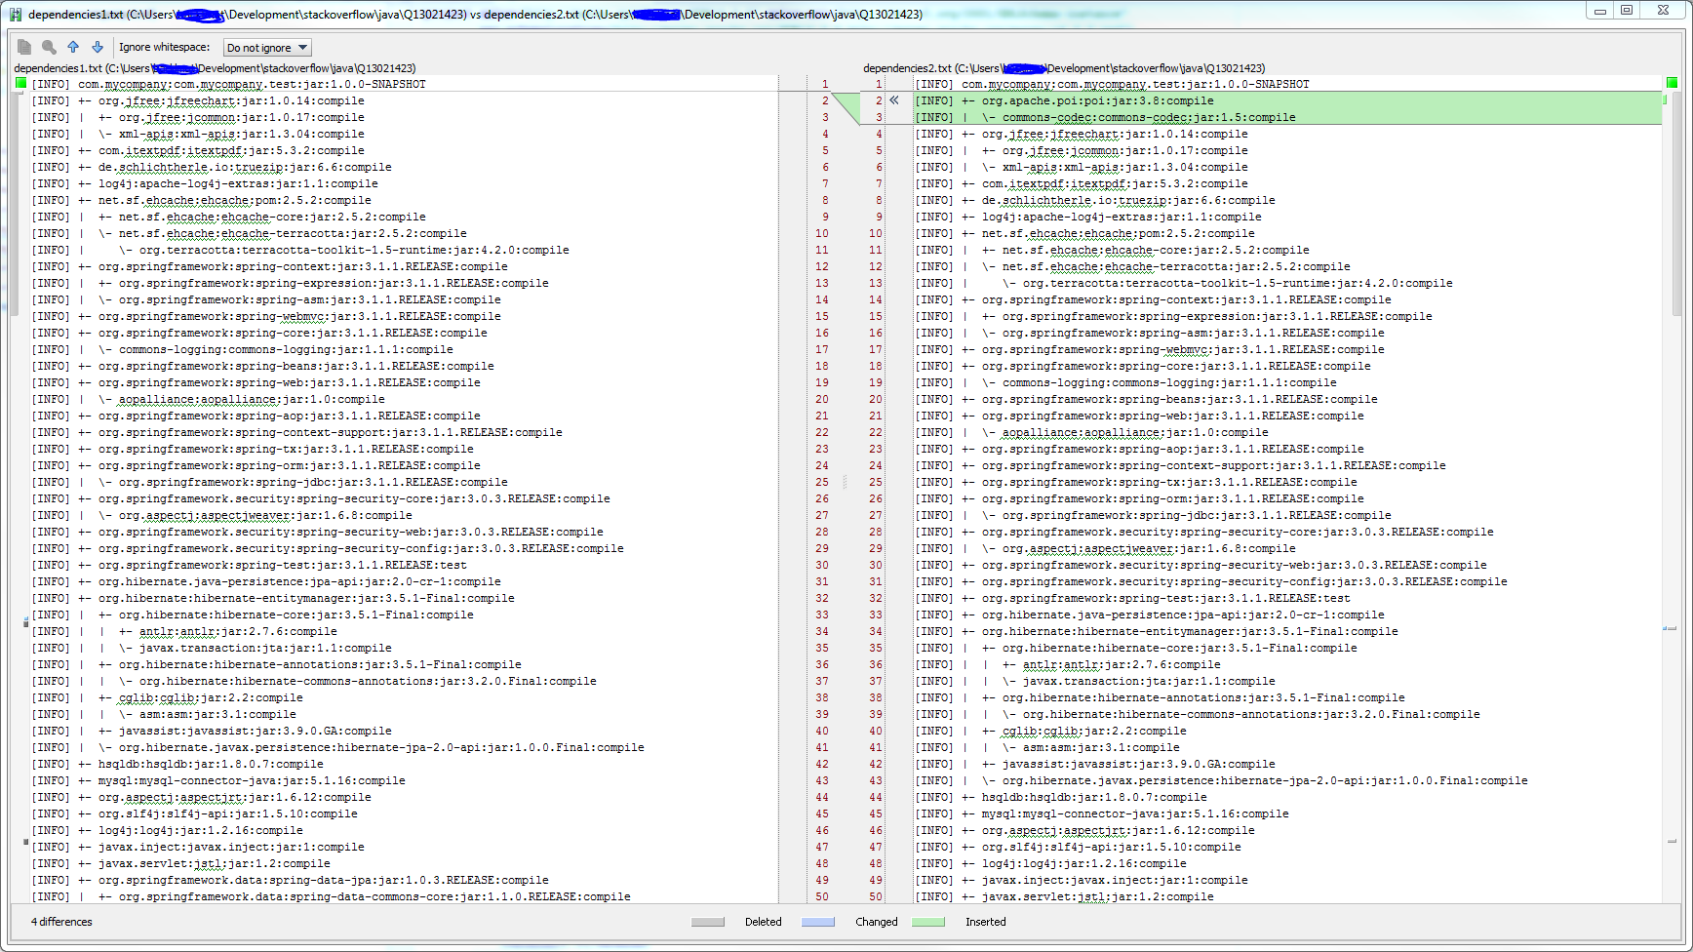1693x952 pixels.
Task: Click the green status square in right pane
Action: pyautogui.click(x=1672, y=83)
